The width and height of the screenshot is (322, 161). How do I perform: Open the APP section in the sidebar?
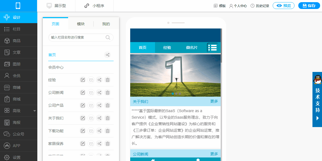19,146
